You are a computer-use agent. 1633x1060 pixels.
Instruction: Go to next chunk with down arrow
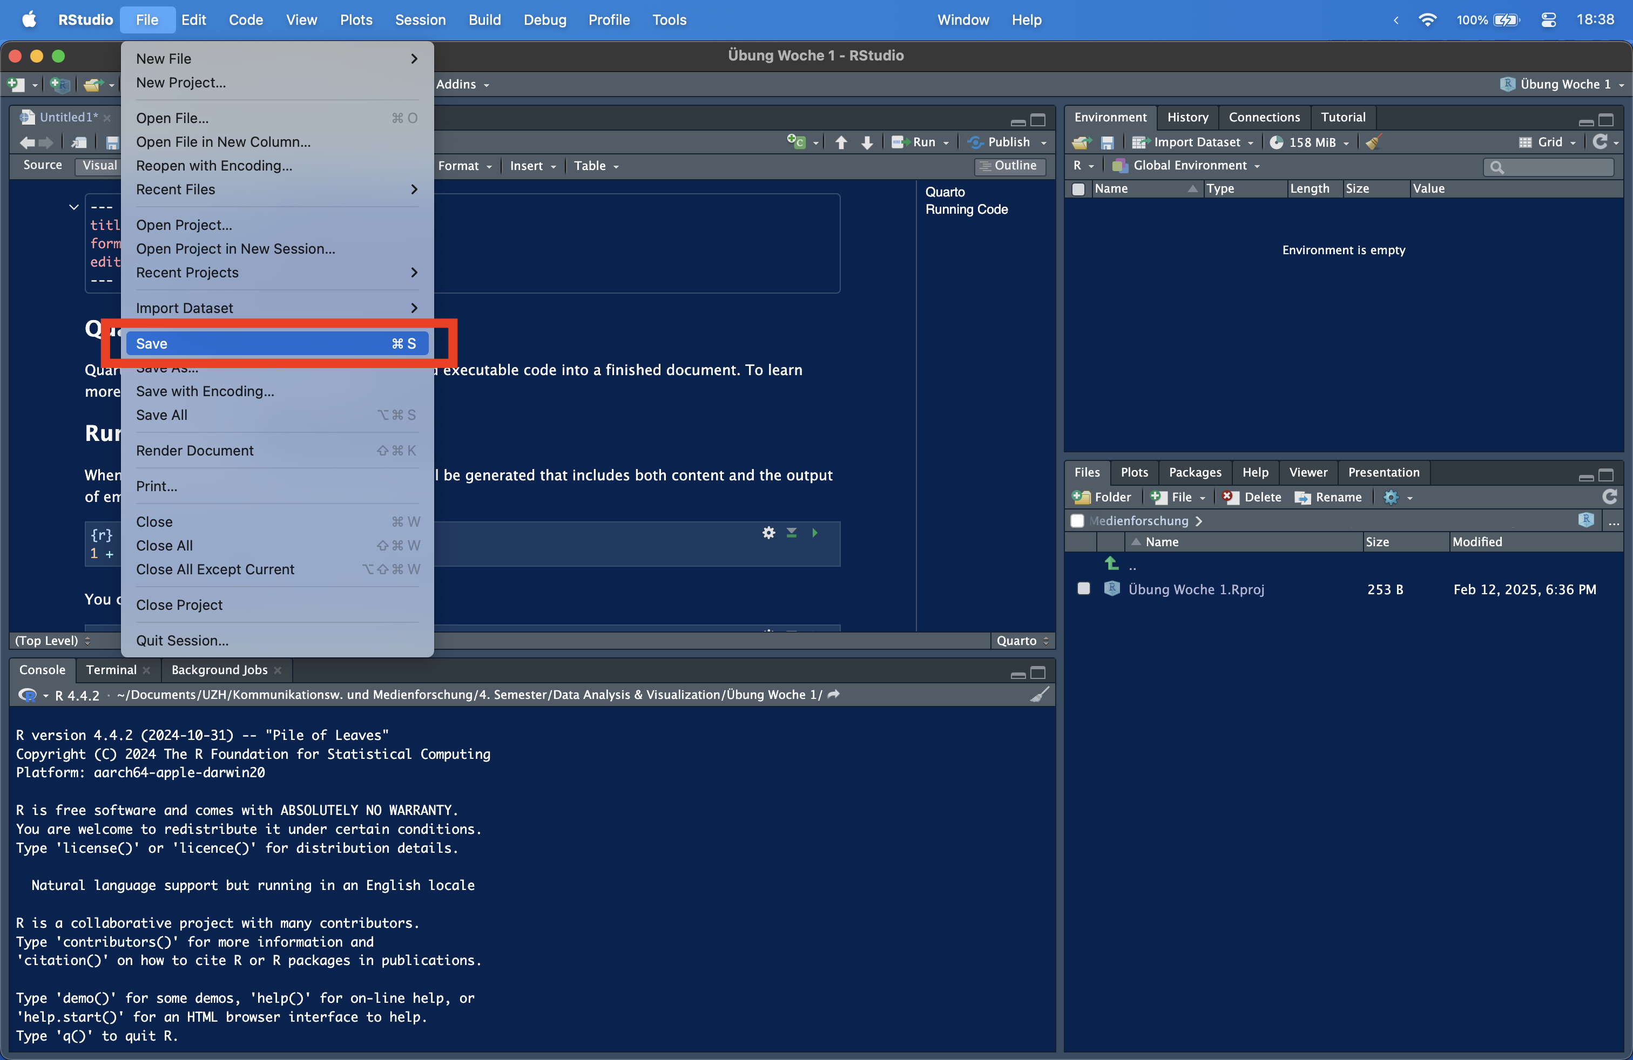(x=867, y=142)
